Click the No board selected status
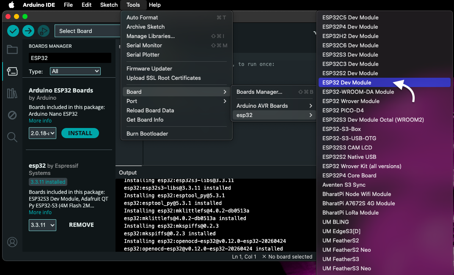The height and width of the screenshot is (275, 454). (287, 256)
